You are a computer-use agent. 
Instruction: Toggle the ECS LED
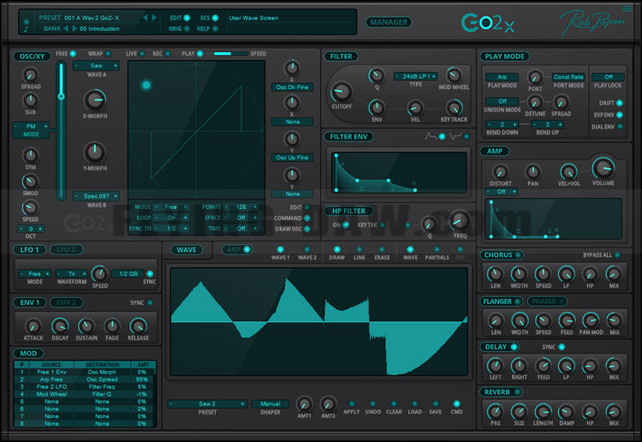pos(215,18)
